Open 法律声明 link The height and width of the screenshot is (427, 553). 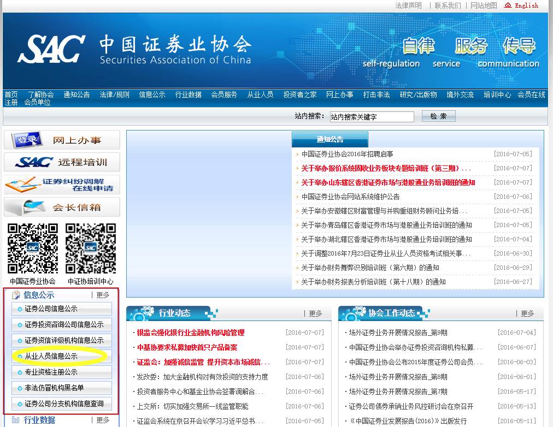coord(408,5)
